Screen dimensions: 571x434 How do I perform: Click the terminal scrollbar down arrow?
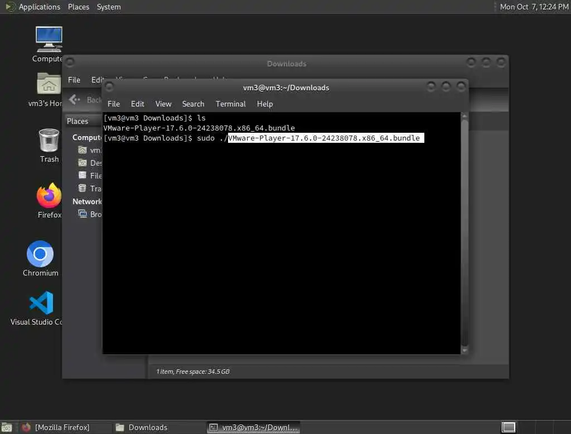(464, 350)
